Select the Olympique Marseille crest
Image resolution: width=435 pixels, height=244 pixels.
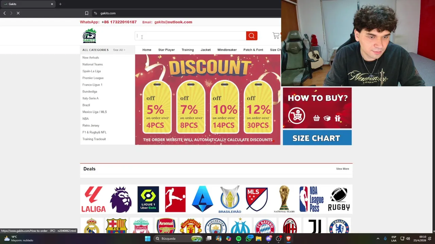[240, 226]
